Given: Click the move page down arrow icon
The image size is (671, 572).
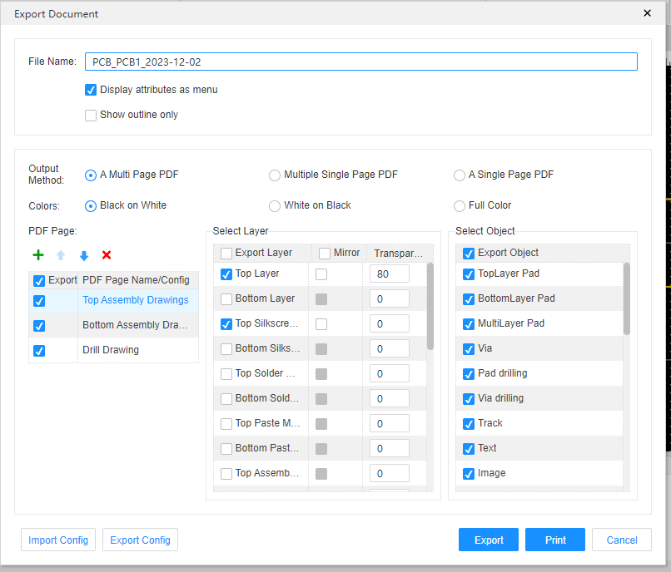Looking at the screenshot, I should point(83,255).
